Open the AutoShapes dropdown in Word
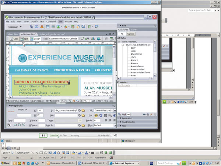The image size is (221, 166). tap(23, 153)
